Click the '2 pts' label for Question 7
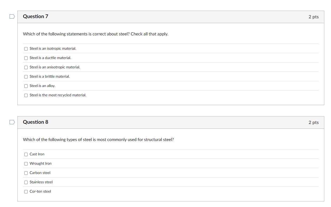 [313, 16]
